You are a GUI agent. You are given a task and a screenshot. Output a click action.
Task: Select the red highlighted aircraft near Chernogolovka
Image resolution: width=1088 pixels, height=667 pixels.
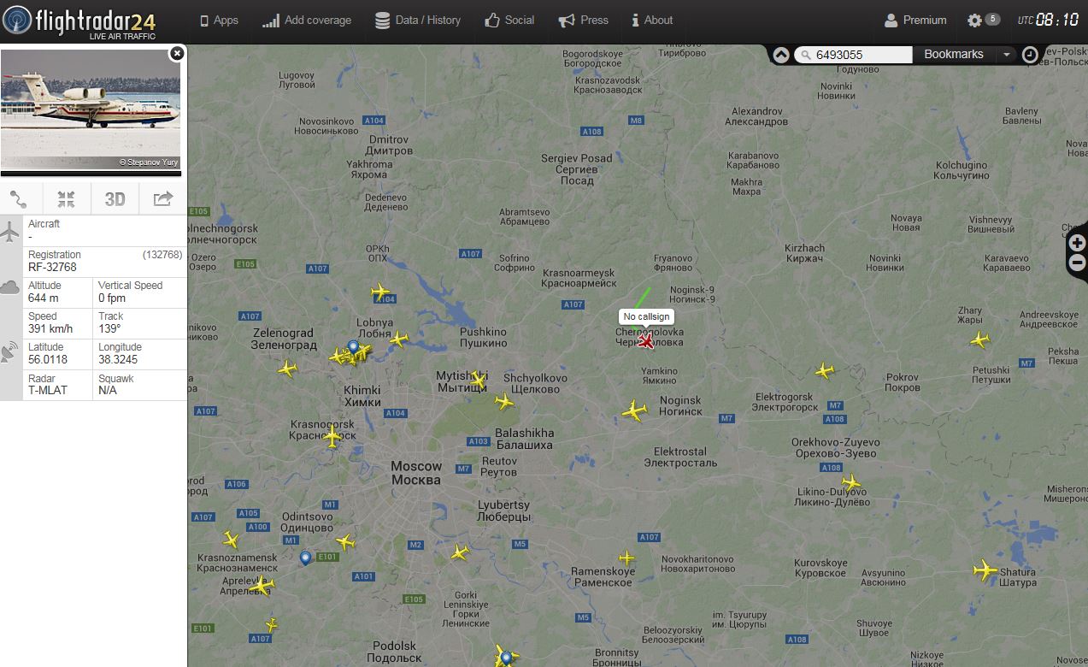[646, 341]
